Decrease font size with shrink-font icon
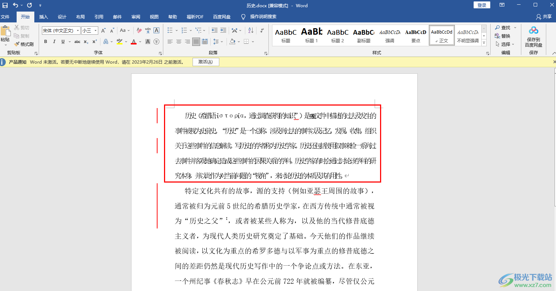This screenshot has height=291, width=556. coord(112,31)
